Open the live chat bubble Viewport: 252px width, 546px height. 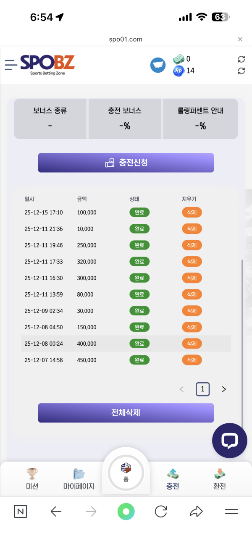pos(229,440)
